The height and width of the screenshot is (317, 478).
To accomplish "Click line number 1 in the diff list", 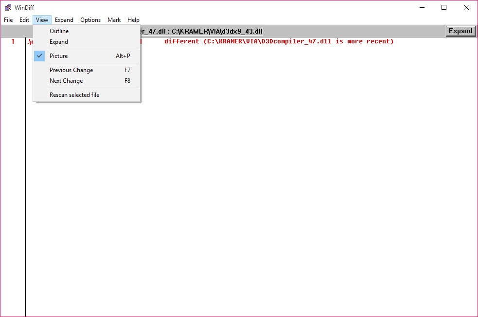I will tap(12, 41).
